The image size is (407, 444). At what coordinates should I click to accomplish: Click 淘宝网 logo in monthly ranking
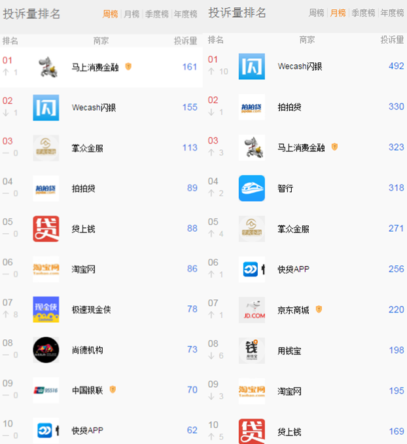click(252, 391)
